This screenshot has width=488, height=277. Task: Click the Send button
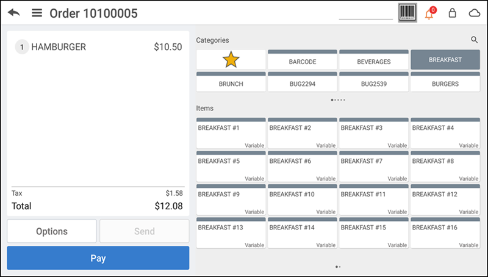(145, 231)
